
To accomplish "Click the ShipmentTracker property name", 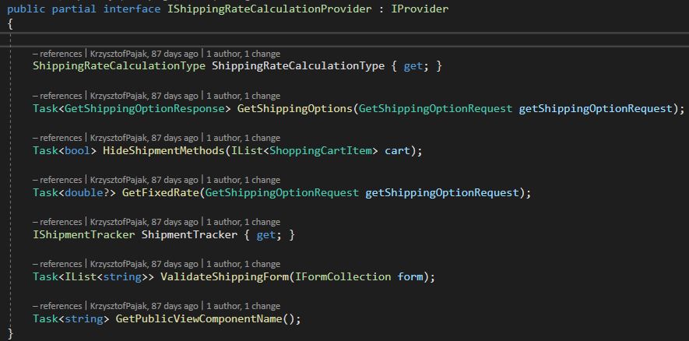I will [189, 234].
